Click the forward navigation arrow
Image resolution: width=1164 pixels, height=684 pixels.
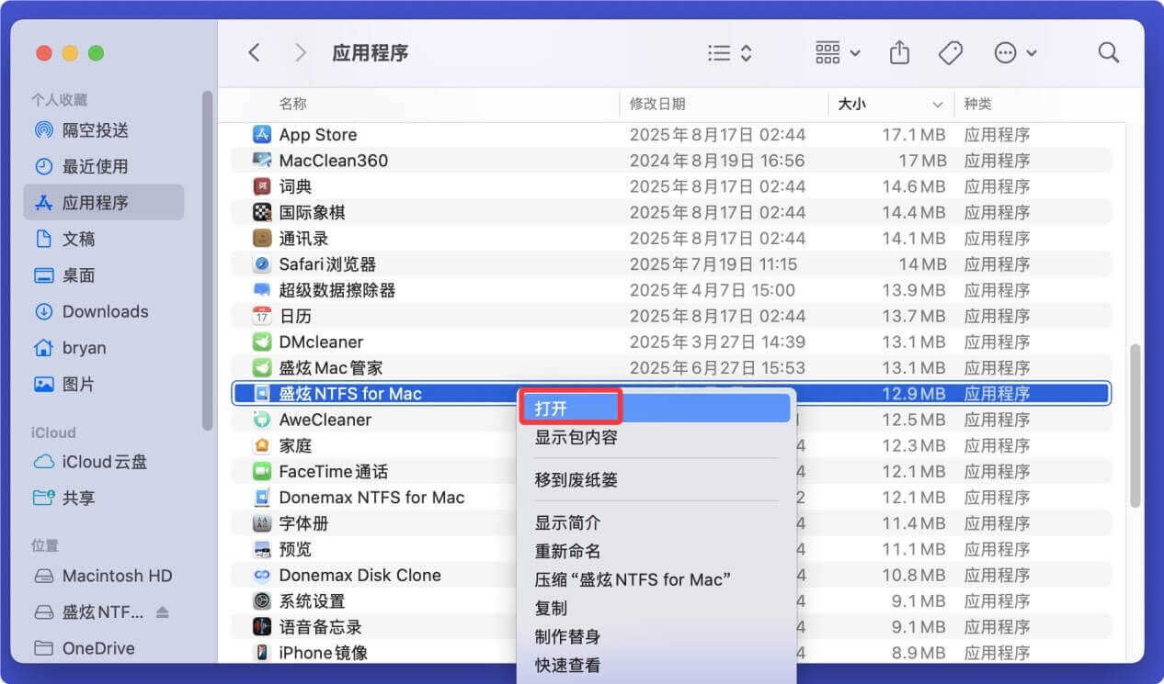(x=301, y=52)
